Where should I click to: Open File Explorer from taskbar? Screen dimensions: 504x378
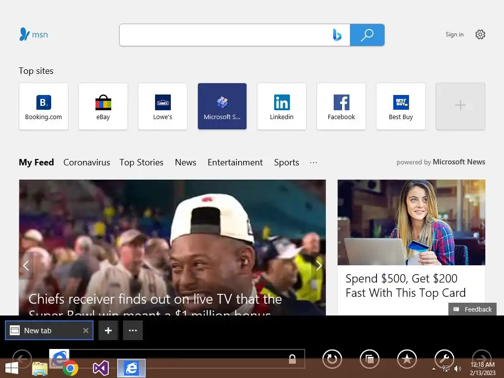40,369
